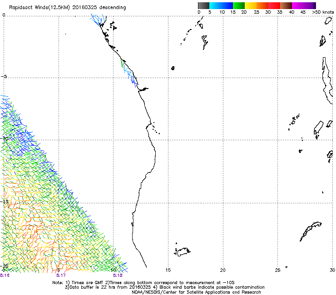Click the '35' label under the color bar
This screenshot has width=336, height=295.
pos(280,12)
